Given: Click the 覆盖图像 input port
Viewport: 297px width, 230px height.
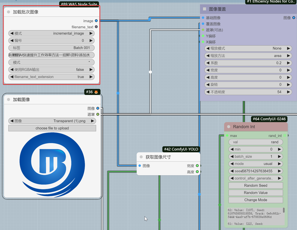Looking at the screenshot, I should (x=203, y=24).
